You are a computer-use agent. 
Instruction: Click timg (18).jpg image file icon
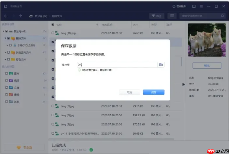(x=57, y=33)
